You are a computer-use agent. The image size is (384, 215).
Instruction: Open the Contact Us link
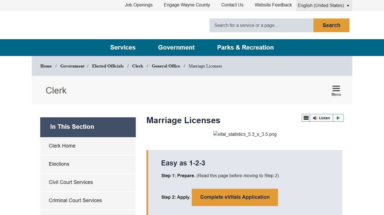232,5
